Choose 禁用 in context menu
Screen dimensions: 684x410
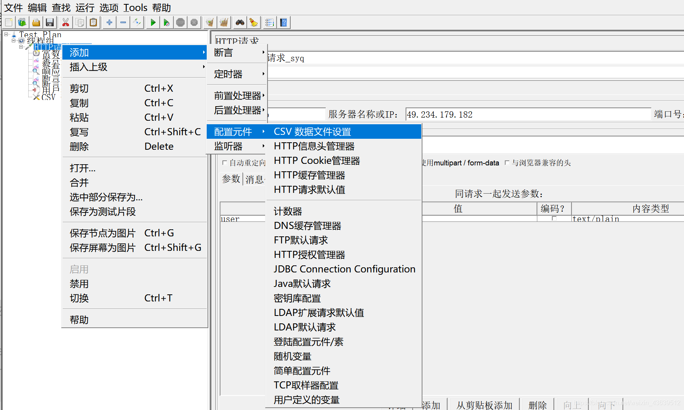(x=134, y=284)
